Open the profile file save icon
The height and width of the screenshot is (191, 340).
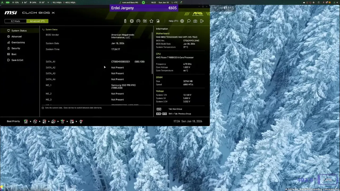pyautogui.click(x=158, y=21)
